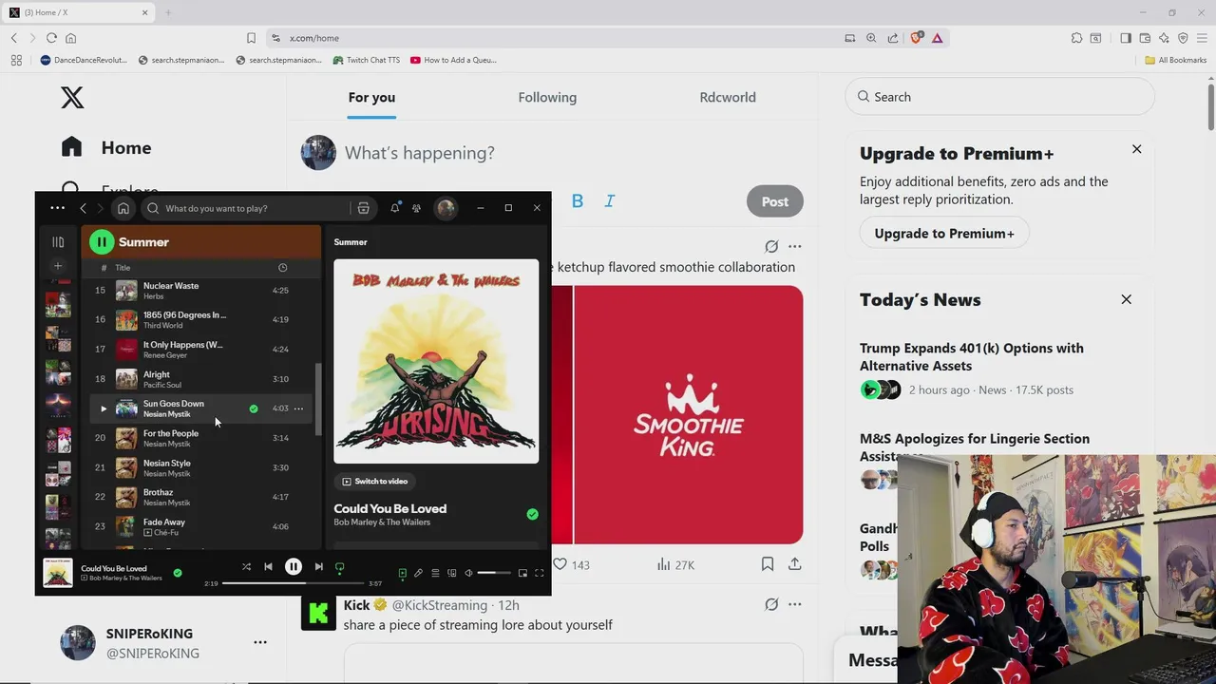
Task: Toggle Now Playing view in Spotify
Action: (x=402, y=573)
